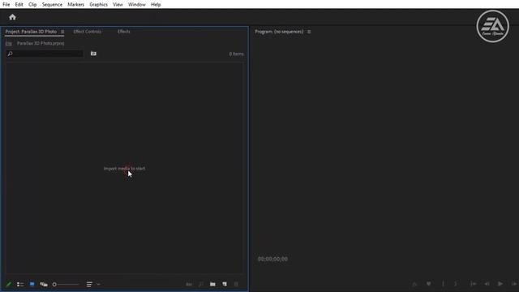Screen dimensions: 519x292
Task: Create new search bin from query
Action: [94, 54]
